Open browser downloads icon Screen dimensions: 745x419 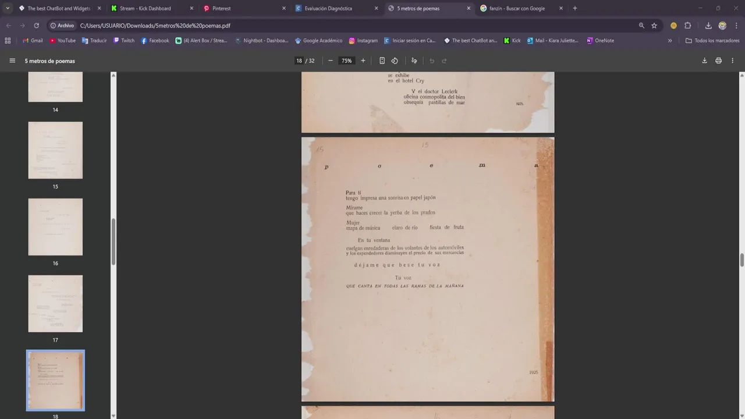pyautogui.click(x=708, y=26)
